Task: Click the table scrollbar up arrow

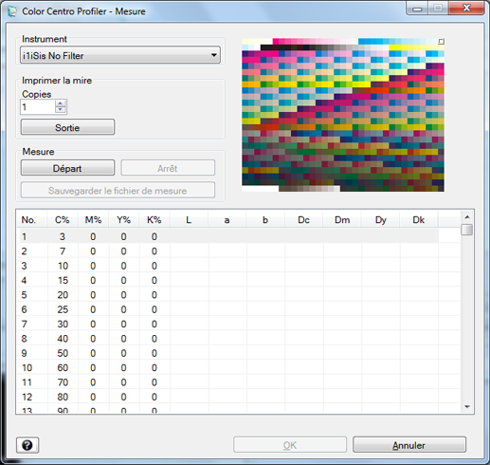Action: (467, 217)
